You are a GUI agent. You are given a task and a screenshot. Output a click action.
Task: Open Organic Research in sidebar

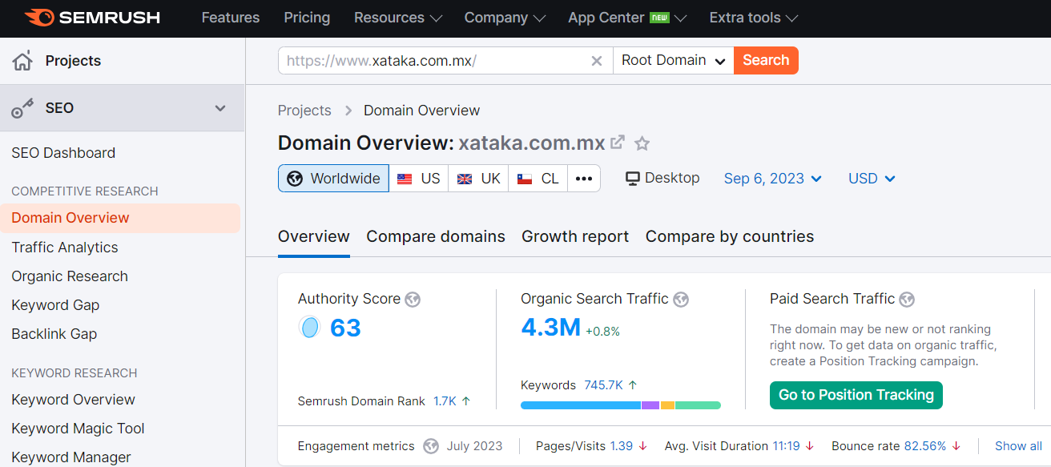(x=70, y=276)
